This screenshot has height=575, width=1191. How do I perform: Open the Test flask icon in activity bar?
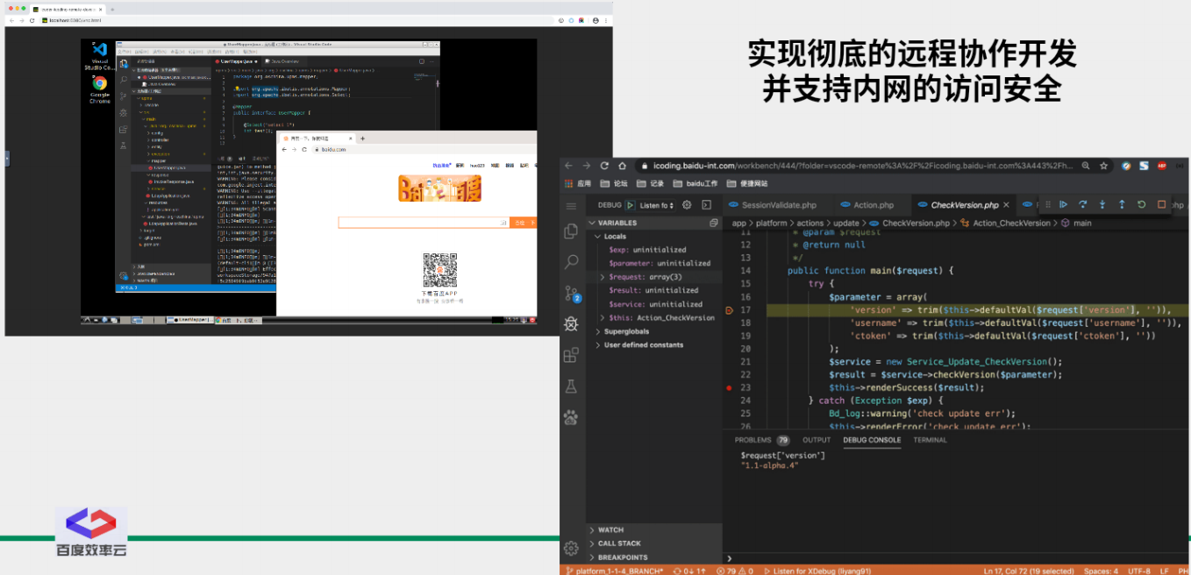(571, 386)
